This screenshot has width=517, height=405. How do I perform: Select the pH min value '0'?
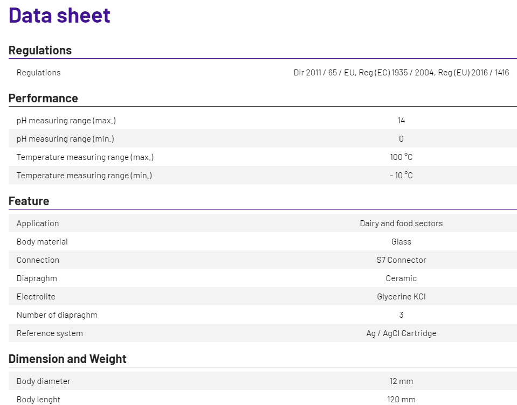point(401,139)
